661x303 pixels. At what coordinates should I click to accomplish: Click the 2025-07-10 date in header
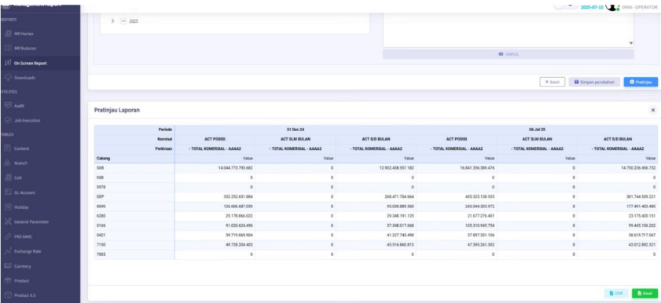coord(592,8)
